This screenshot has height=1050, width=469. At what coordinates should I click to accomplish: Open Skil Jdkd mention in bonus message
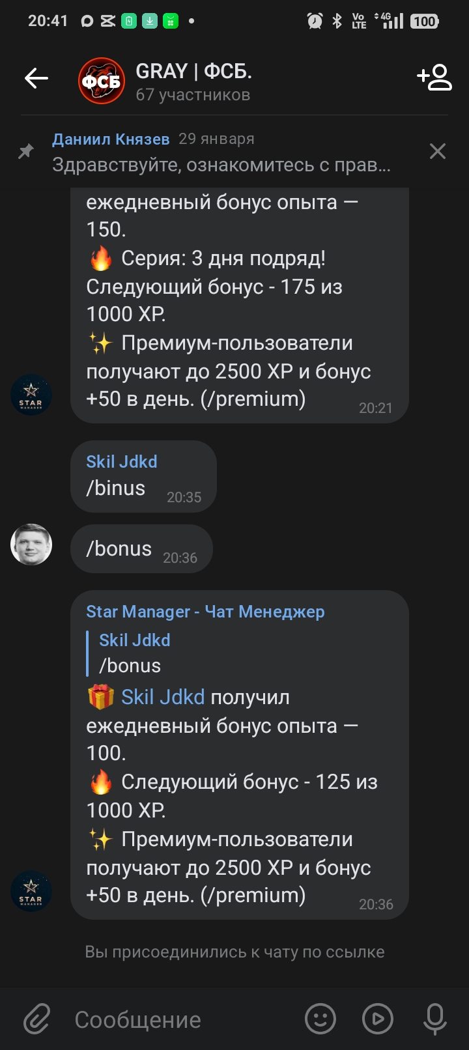[x=163, y=697]
